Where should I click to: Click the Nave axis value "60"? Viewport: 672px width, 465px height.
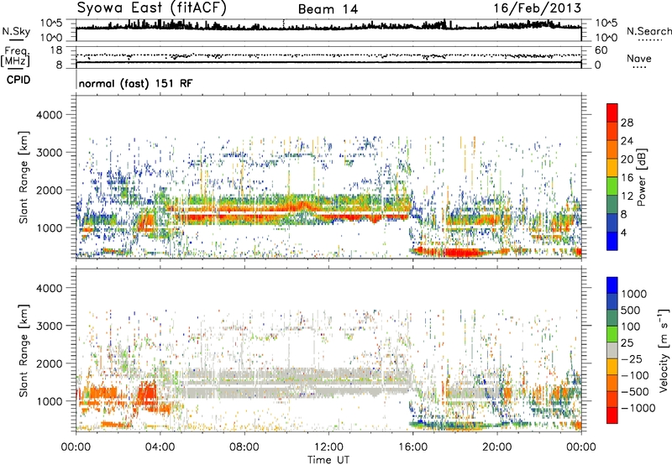[x=601, y=50]
